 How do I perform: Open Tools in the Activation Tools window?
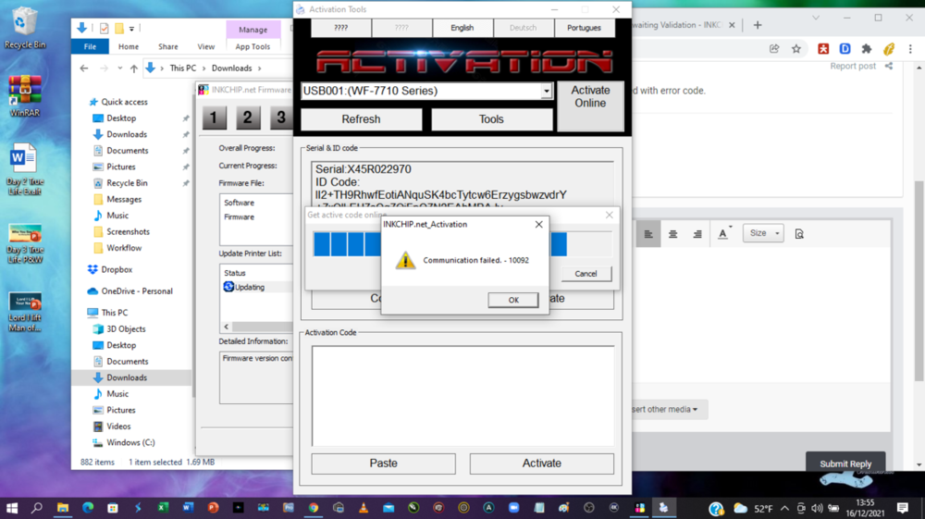491,119
